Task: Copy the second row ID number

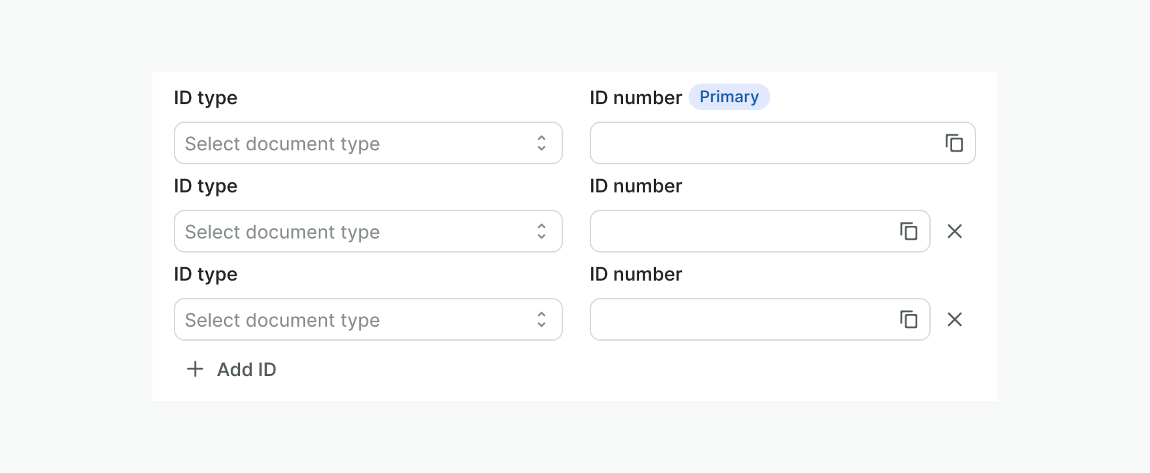Action: pyautogui.click(x=909, y=231)
